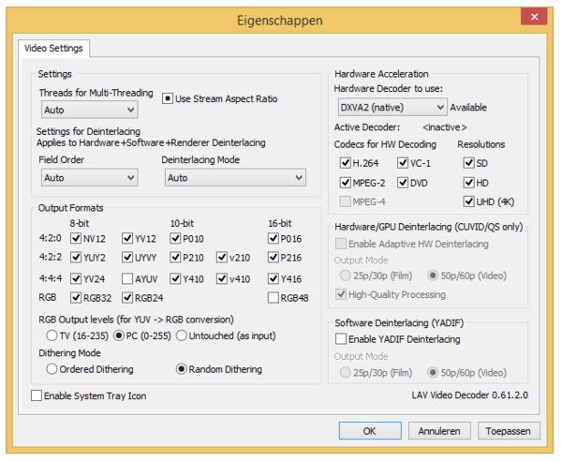This screenshot has height=462, width=562.
Task: Expand the Field Order dropdown
Action: point(88,177)
